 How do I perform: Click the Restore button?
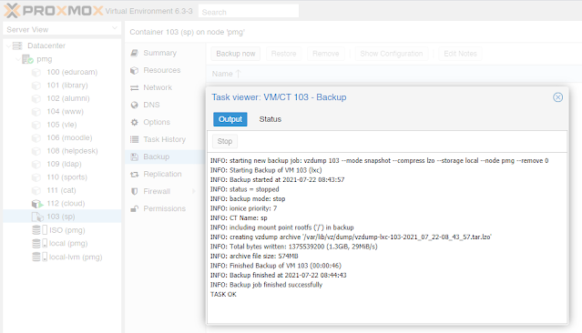(x=283, y=54)
